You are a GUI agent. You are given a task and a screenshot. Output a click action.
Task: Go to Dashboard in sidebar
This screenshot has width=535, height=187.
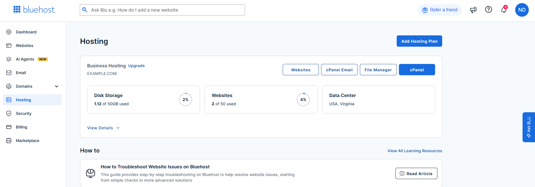tap(32, 32)
